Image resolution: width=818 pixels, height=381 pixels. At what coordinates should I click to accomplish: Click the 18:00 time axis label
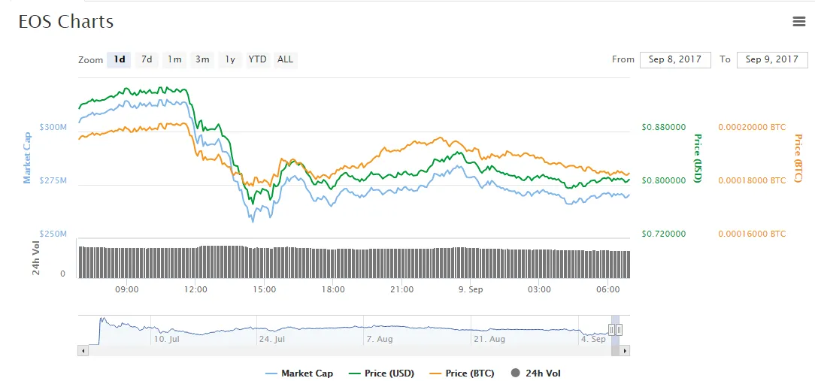click(333, 289)
